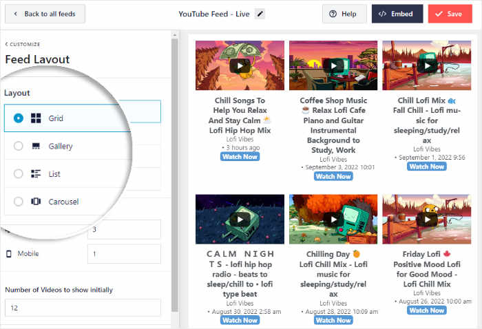Click the Embed button
Screen dimensions: 482x329
tap(397, 14)
